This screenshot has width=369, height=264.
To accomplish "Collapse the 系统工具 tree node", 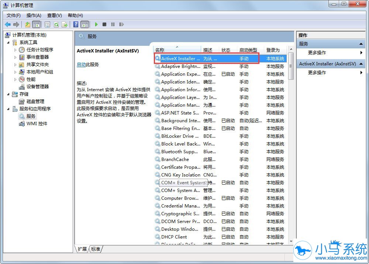I will [8, 42].
